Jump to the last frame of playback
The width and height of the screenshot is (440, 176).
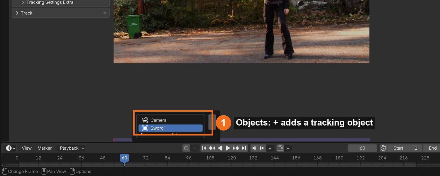[x=244, y=148]
